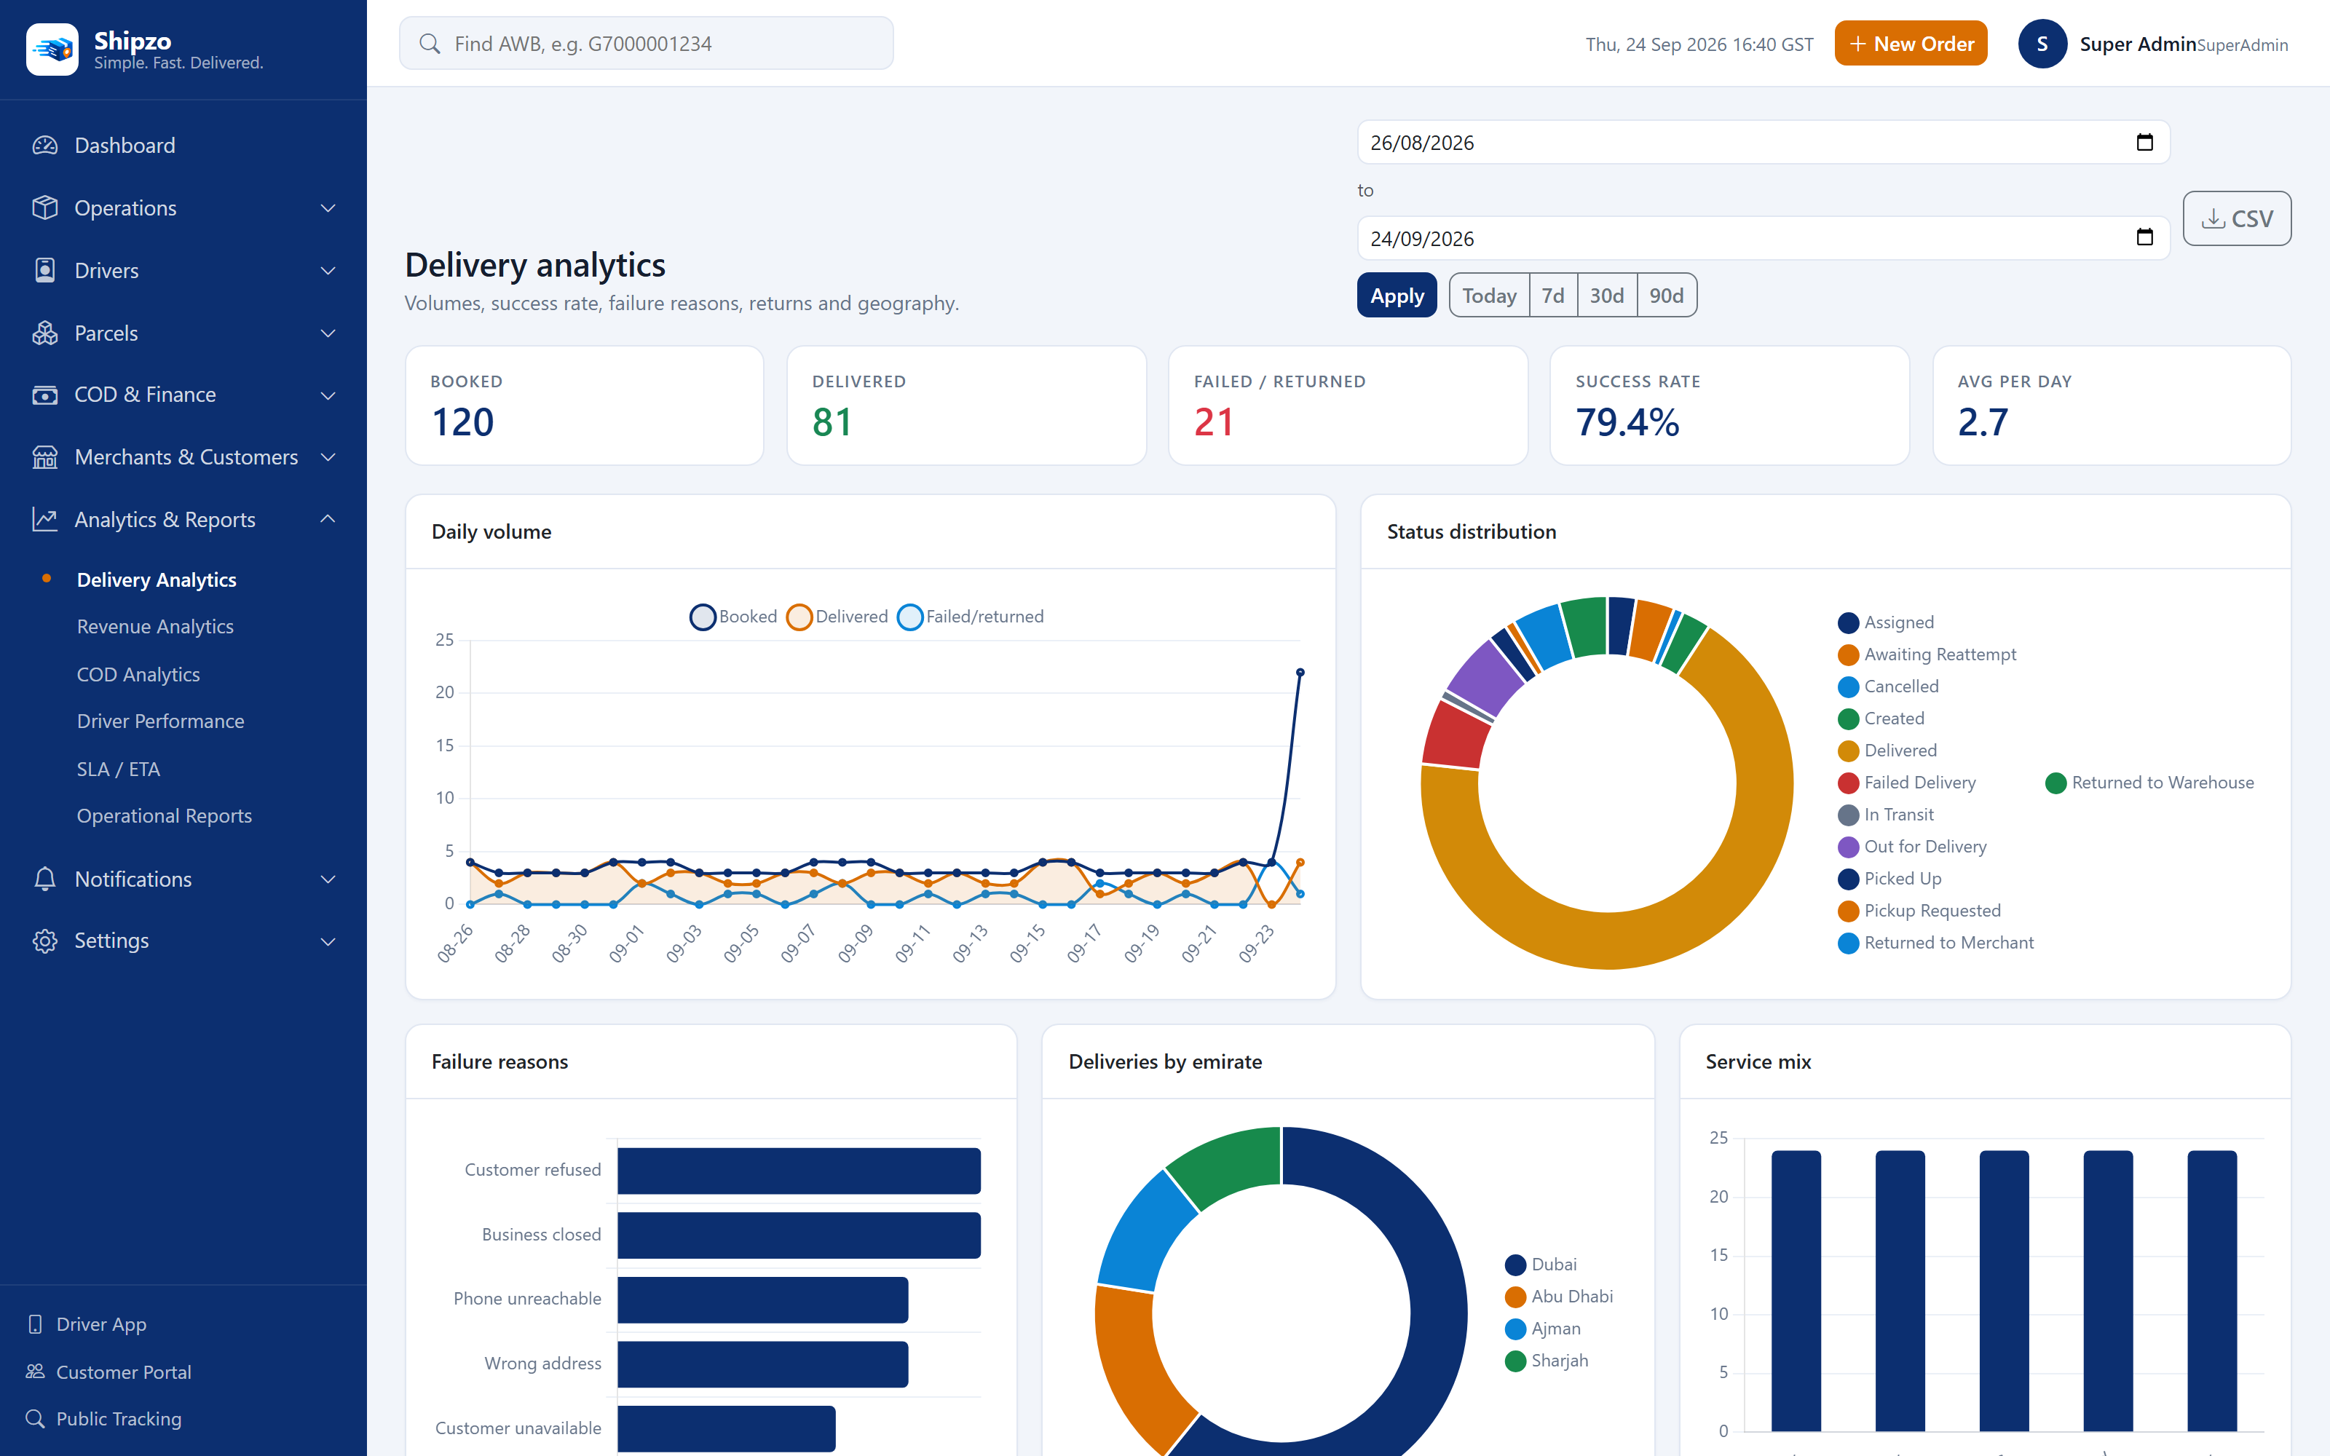This screenshot has width=2330, height=1456.
Task: Click the Driver App phone icon
Action: (36, 1324)
